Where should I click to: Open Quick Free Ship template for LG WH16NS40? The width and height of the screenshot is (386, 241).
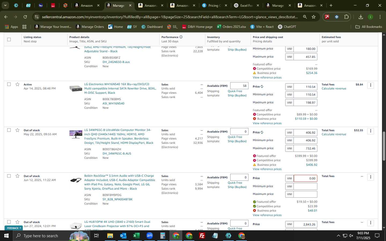[x=237, y=93]
